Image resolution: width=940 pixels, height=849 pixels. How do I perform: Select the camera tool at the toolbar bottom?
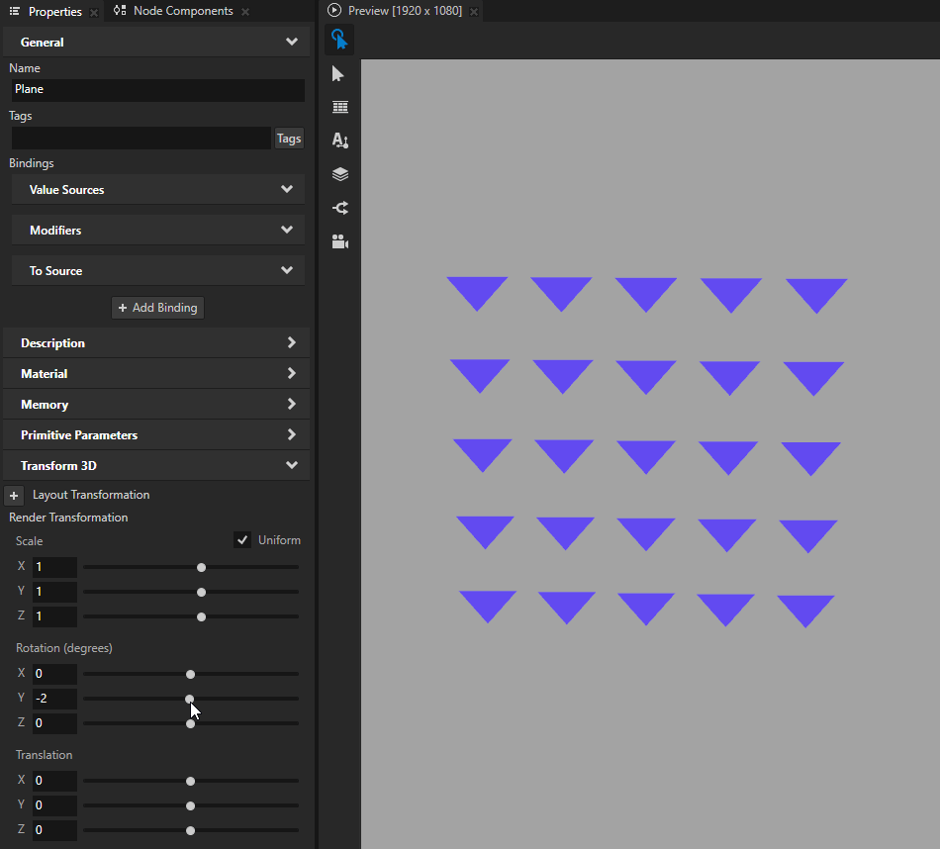(339, 241)
